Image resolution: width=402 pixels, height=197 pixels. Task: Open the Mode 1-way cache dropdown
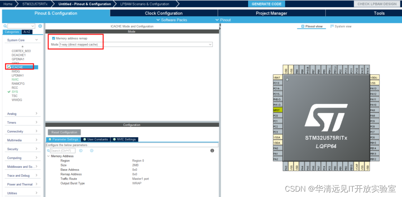(136, 44)
